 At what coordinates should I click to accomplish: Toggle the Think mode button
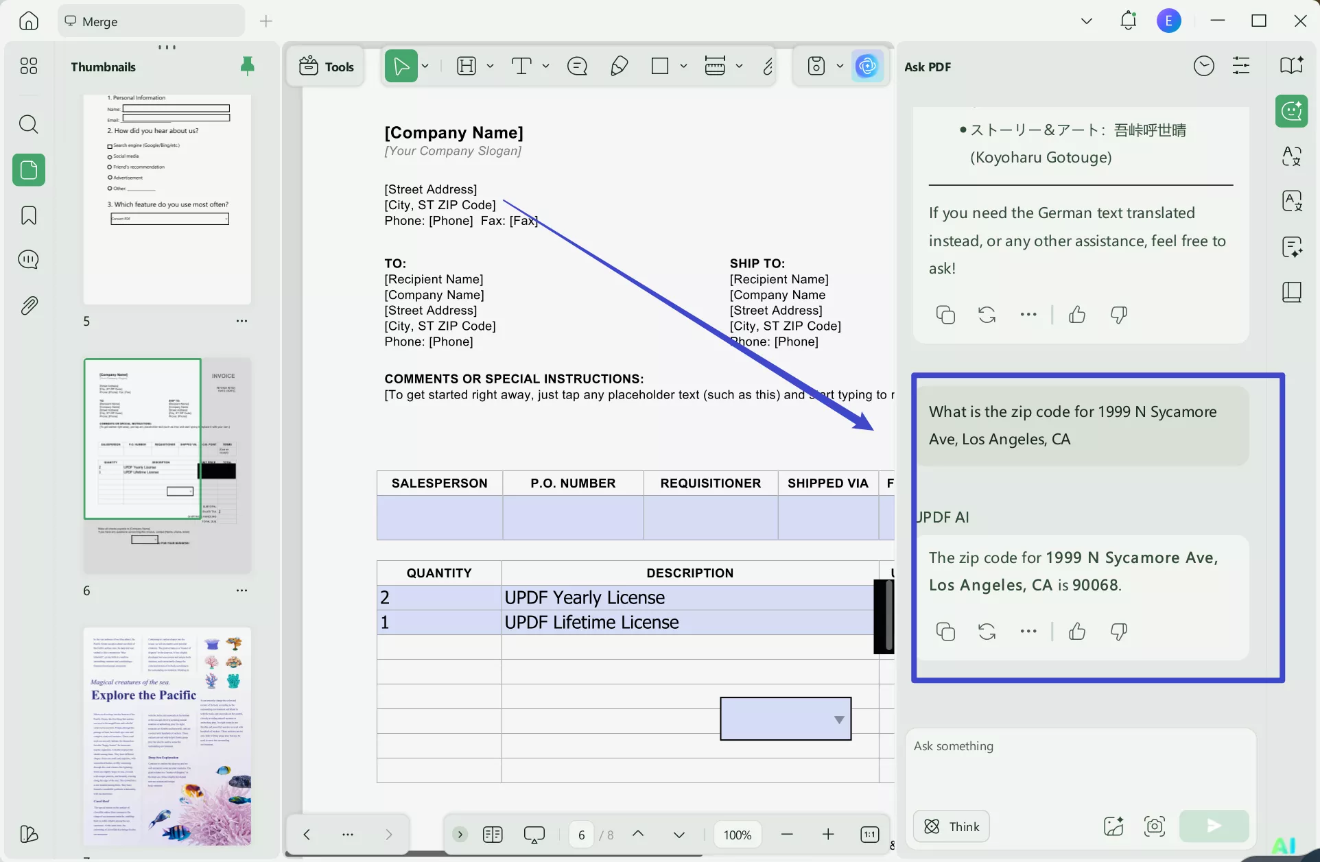[952, 826]
